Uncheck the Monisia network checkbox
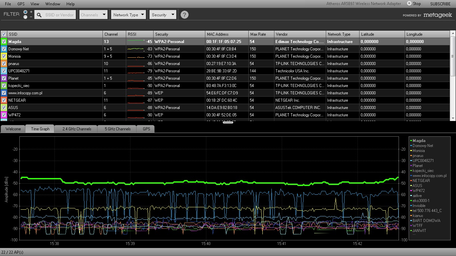The width and height of the screenshot is (456, 256). (4, 56)
